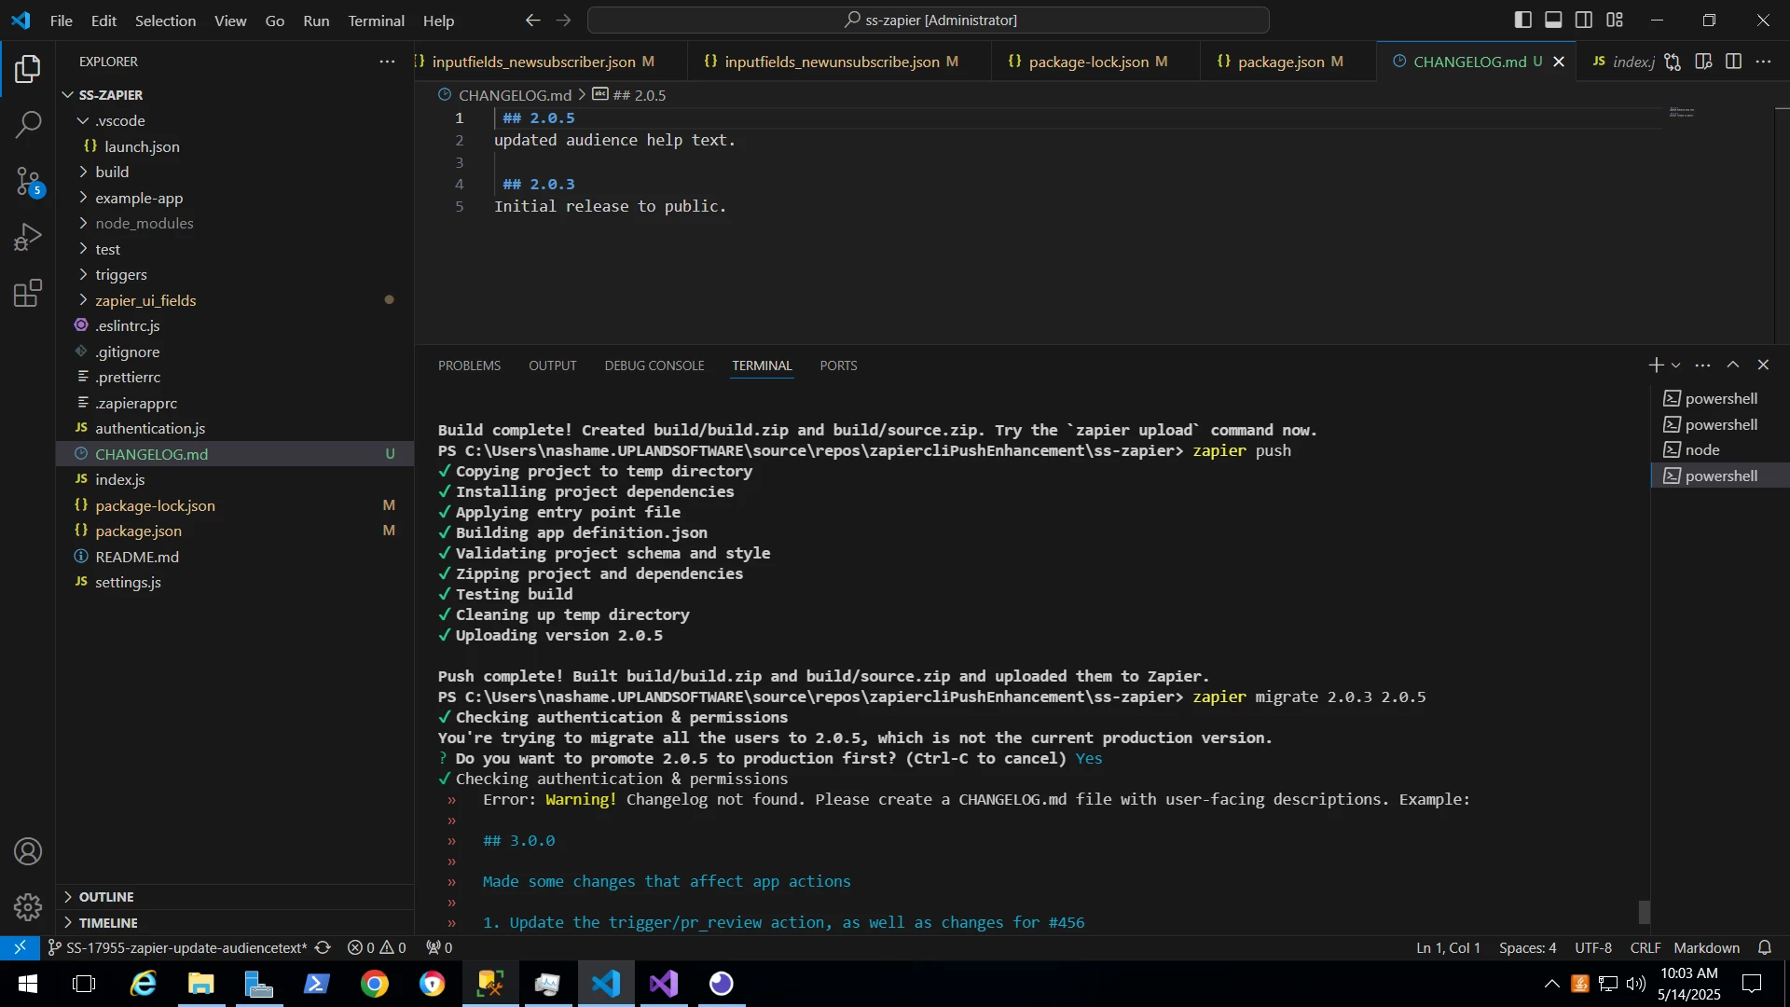Go back in navigation history
The width and height of the screenshot is (1790, 1007).
point(532,21)
